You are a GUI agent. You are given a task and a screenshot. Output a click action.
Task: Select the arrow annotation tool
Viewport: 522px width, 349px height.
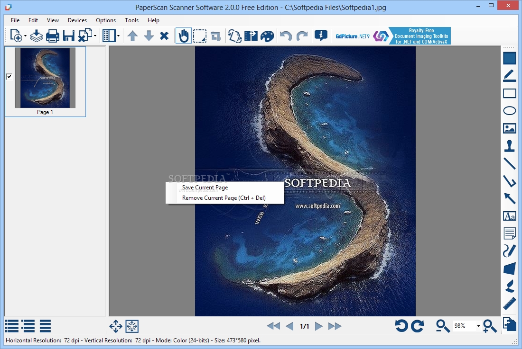point(509,198)
